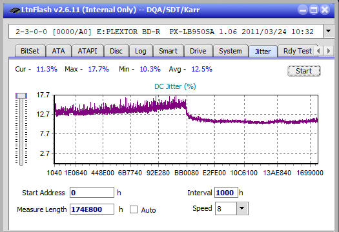Open the Speed dropdown list

tap(242, 208)
